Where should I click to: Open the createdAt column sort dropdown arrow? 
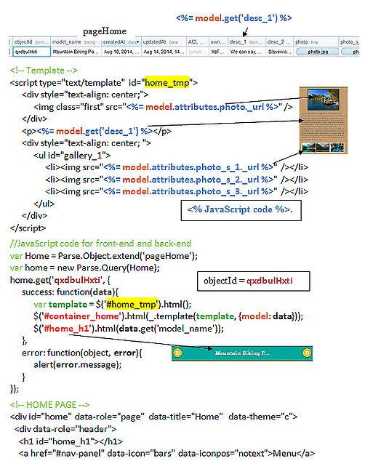click(x=137, y=42)
